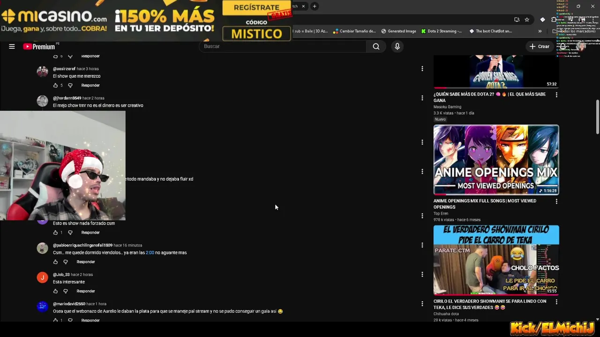Expand hidden bookmarks chevron
Screen dimensions: 600x337
[x=540, y=31]
